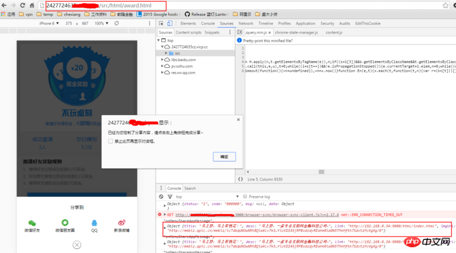
Task: Confirm the alert with 确定 button
Action: pyautogui.click(x=224, y=157)
